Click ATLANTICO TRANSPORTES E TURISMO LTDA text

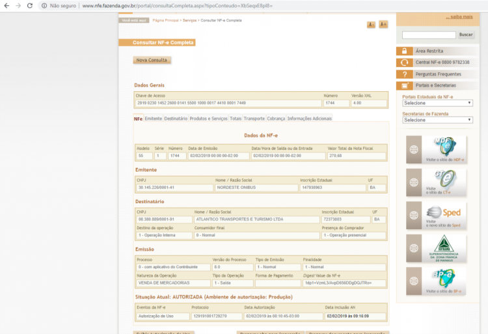[x=239, y=219]
